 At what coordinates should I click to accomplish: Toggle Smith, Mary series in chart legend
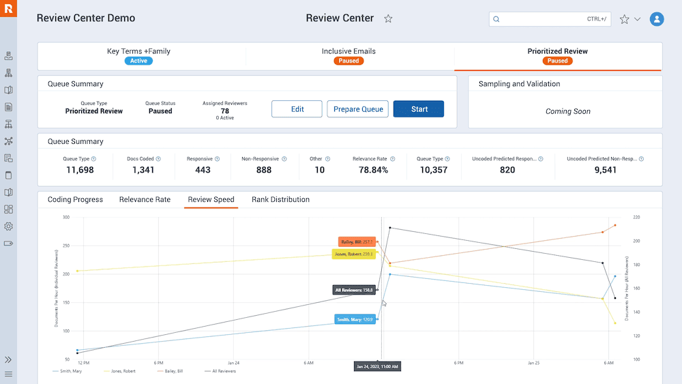point(67,371)
